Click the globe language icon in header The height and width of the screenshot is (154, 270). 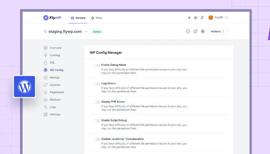point(195,18)
